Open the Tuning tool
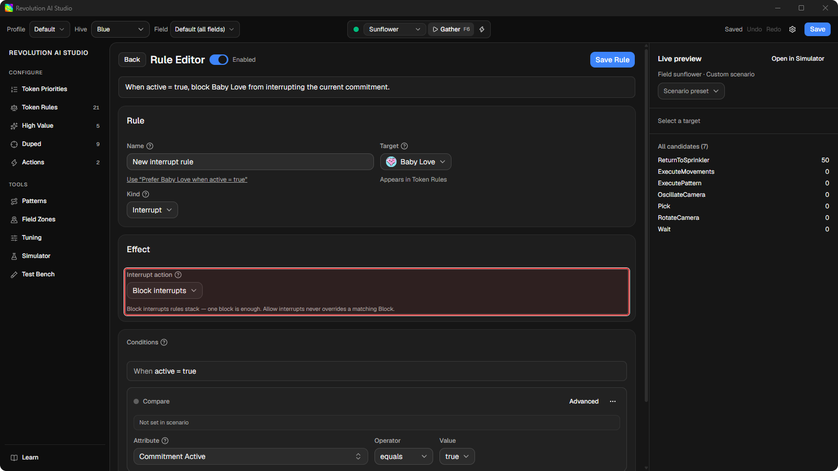The height and width of the screenshot is (471, 838). [x=55, y=238]
